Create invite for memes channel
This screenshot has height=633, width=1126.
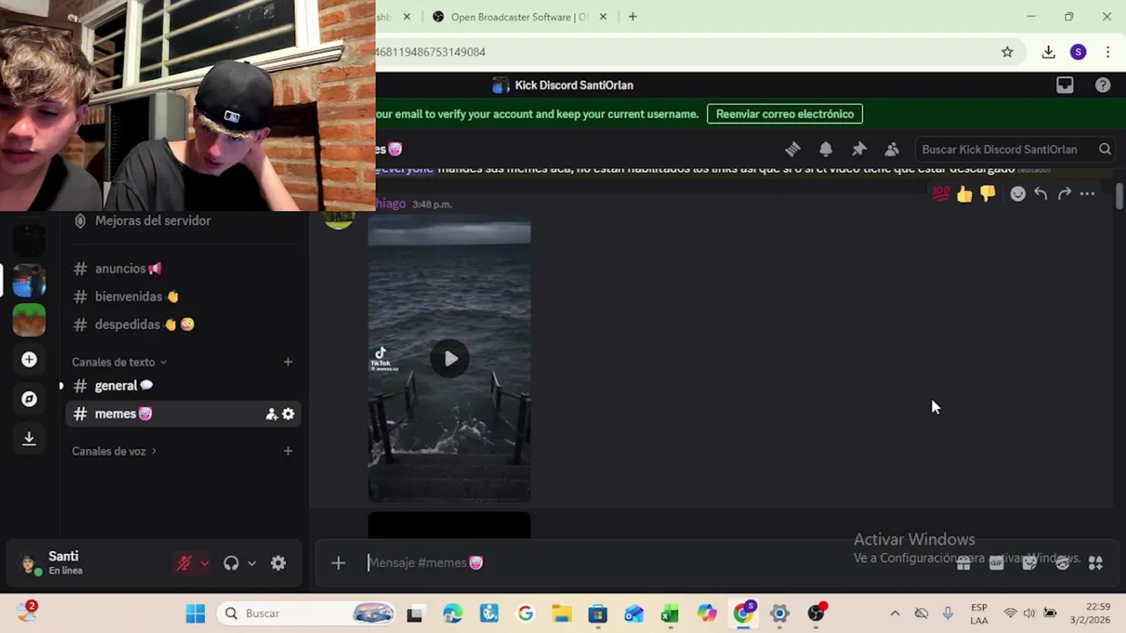pos(272,414)
